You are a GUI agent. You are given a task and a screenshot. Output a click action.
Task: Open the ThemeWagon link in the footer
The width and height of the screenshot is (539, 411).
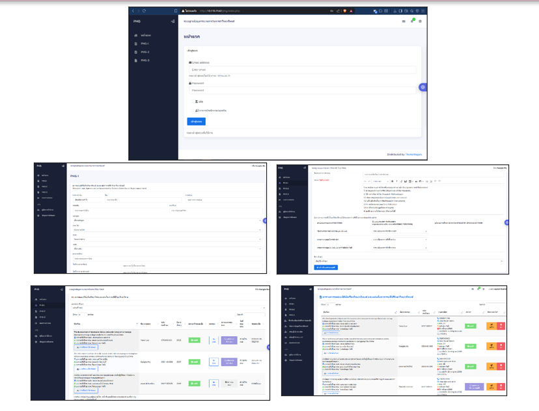(x=415, y=154)
